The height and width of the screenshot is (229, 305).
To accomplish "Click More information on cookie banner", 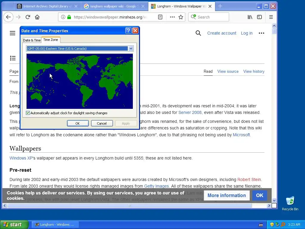I will 227,196.
